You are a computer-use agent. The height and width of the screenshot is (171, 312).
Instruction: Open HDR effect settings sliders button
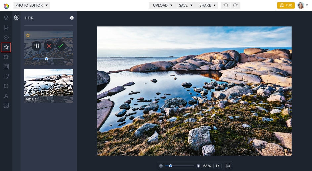37,46
